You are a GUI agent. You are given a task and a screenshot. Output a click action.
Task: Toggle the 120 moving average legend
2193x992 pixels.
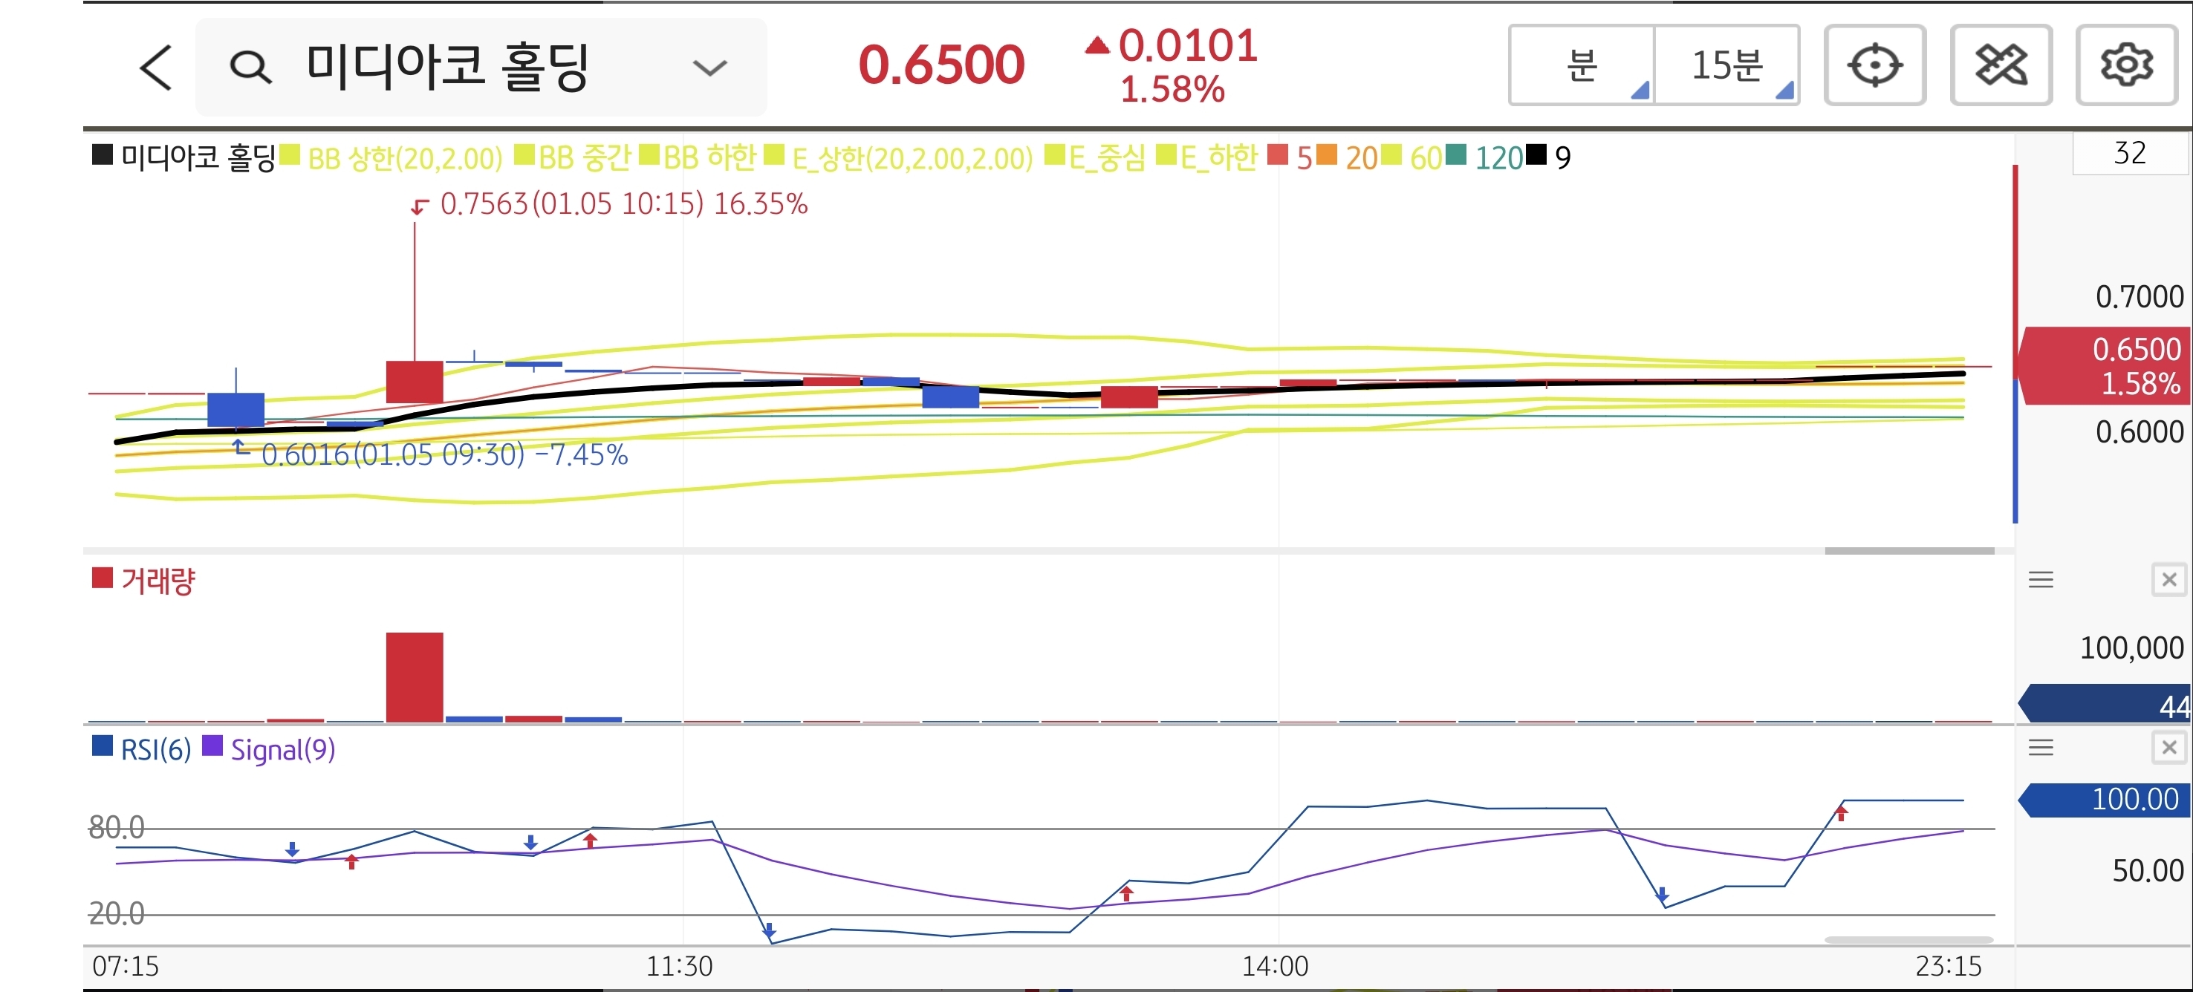[1498, 158]
